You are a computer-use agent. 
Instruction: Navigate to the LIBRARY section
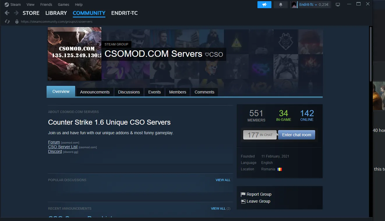[x=56, y=13]
